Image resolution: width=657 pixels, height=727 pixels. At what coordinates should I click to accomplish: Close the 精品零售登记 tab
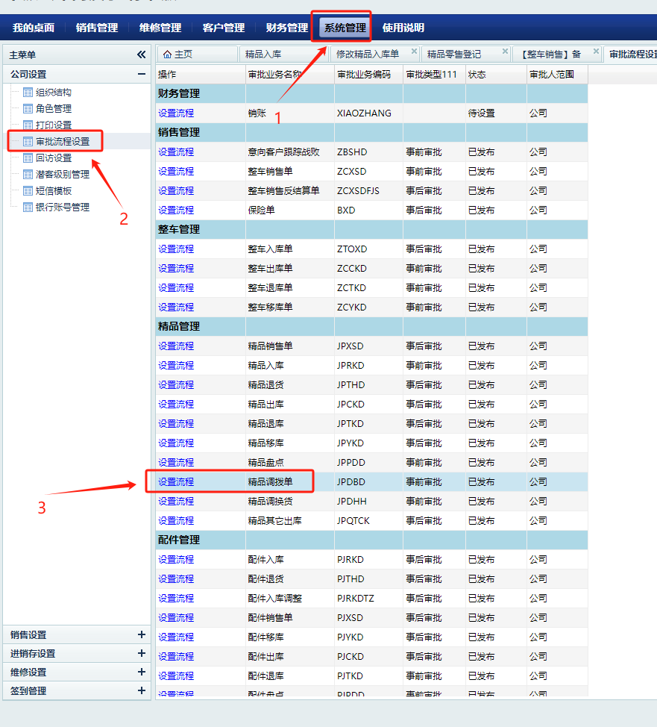505,52
